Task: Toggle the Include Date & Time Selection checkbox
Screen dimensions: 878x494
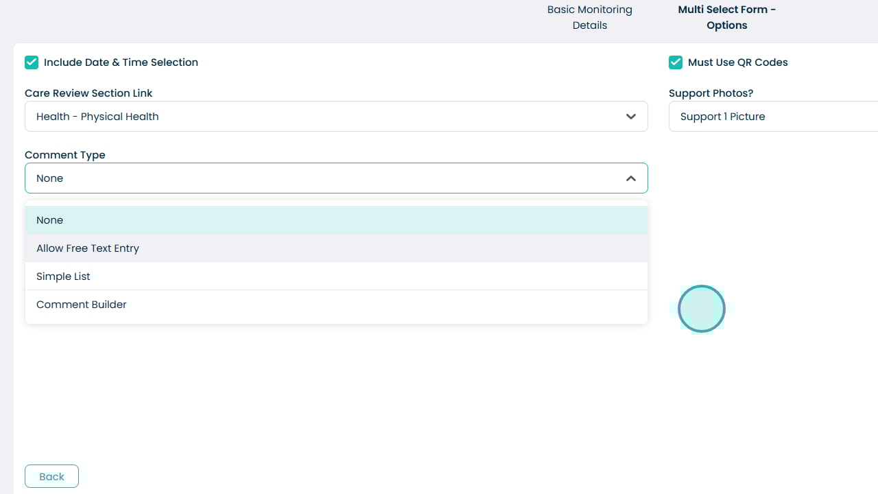Action: tap(32, 62)
